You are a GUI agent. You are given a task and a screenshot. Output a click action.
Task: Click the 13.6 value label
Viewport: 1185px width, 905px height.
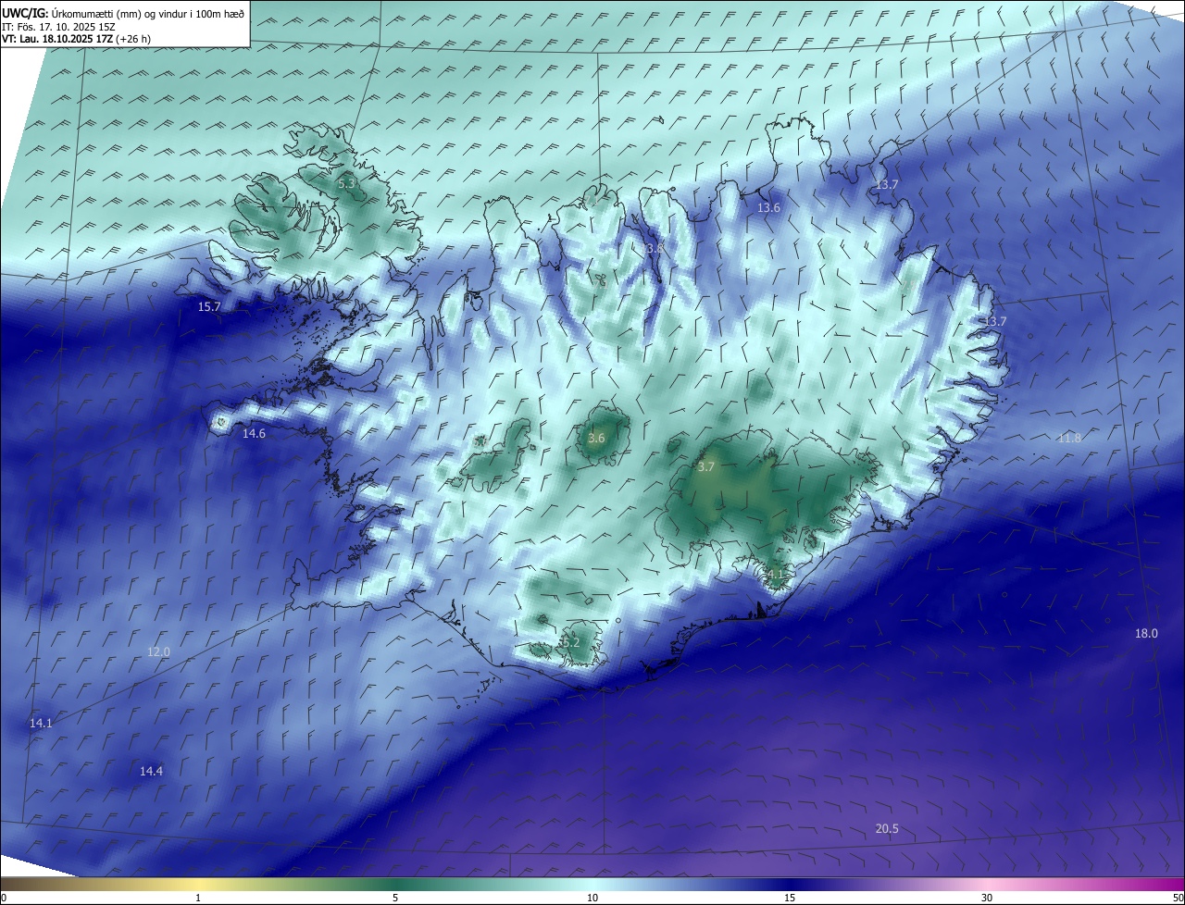769,208
